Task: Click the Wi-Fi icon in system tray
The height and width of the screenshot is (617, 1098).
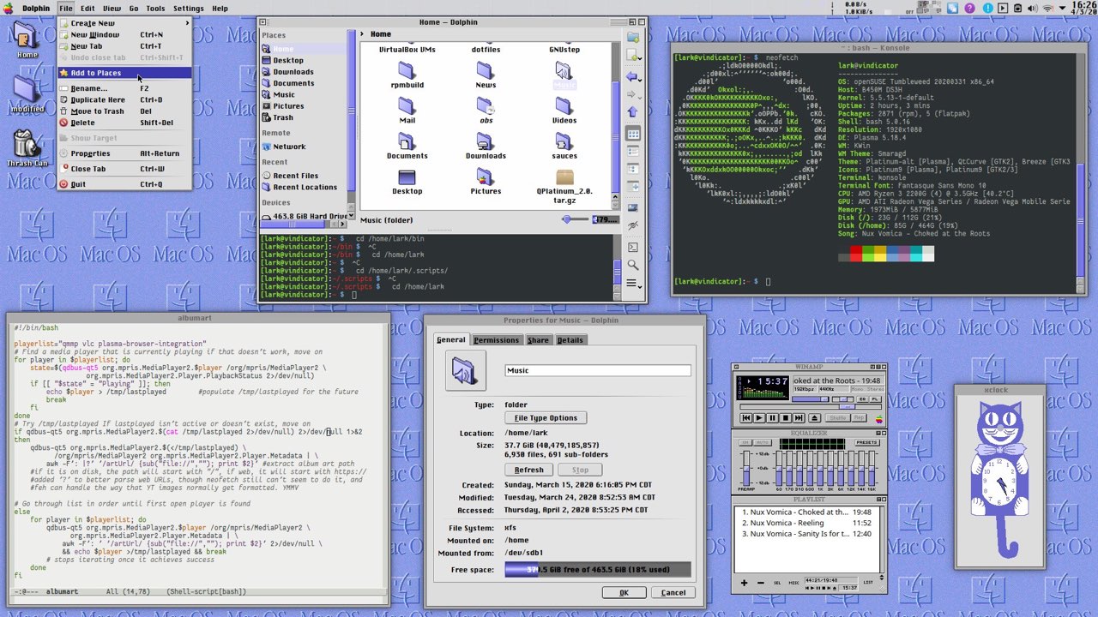Action: 1048,9
